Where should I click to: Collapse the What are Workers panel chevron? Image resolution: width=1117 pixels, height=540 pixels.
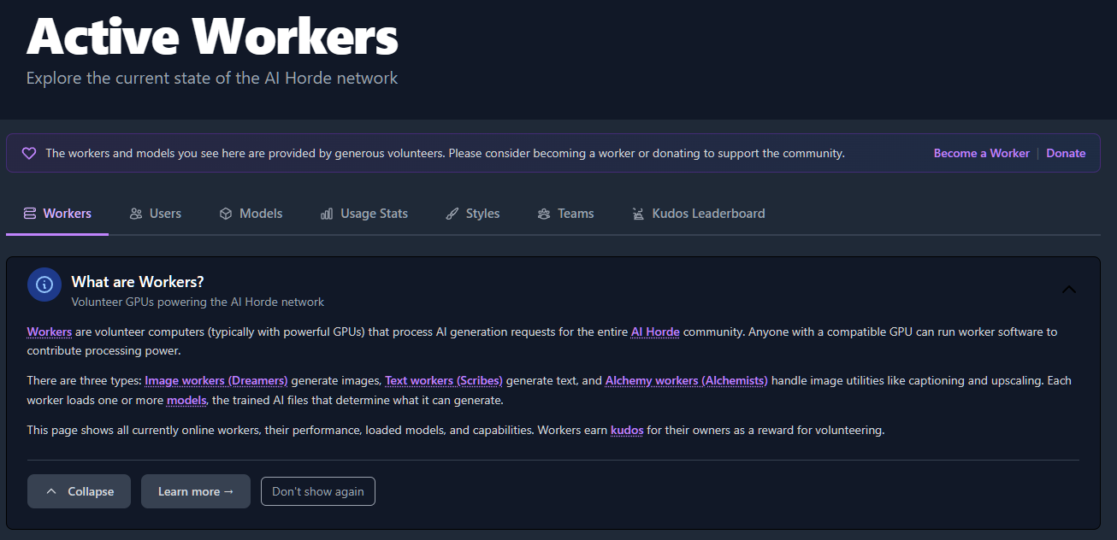tap(1068, 290)
